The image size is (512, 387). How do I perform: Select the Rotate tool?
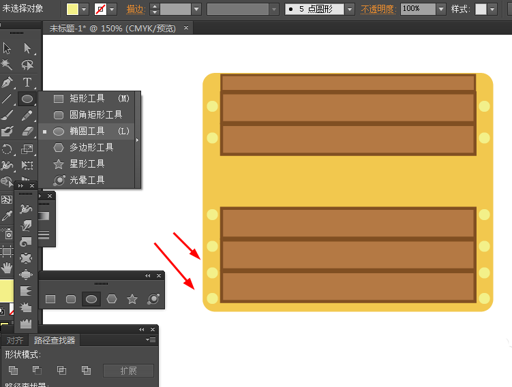(7, 149)
